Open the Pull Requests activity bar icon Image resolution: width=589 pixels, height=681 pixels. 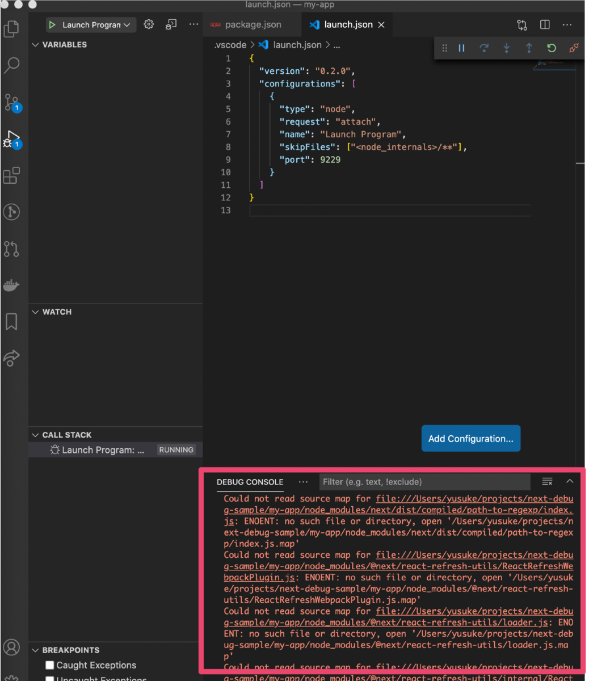pos(11,249)
